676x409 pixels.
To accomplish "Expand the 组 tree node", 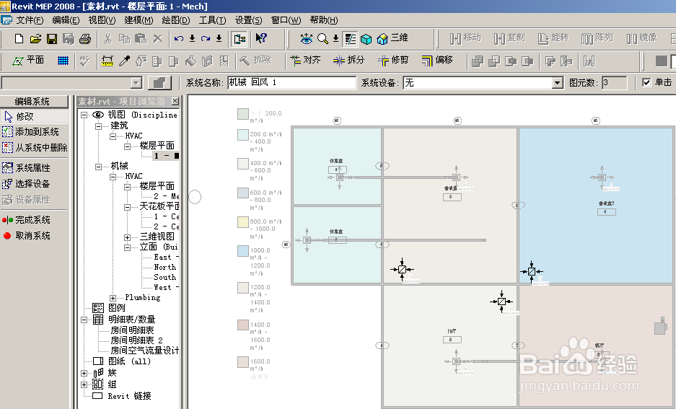I will (84, 384).
